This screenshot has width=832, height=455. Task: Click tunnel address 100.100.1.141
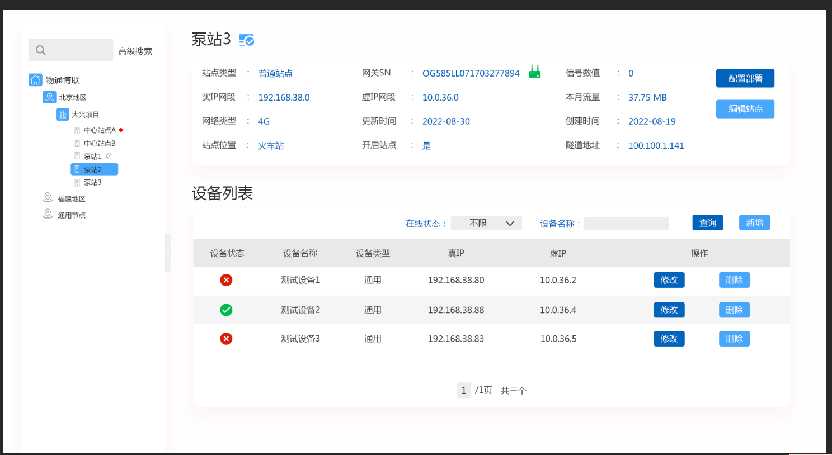pyautogui.click(x=656, y=145)
